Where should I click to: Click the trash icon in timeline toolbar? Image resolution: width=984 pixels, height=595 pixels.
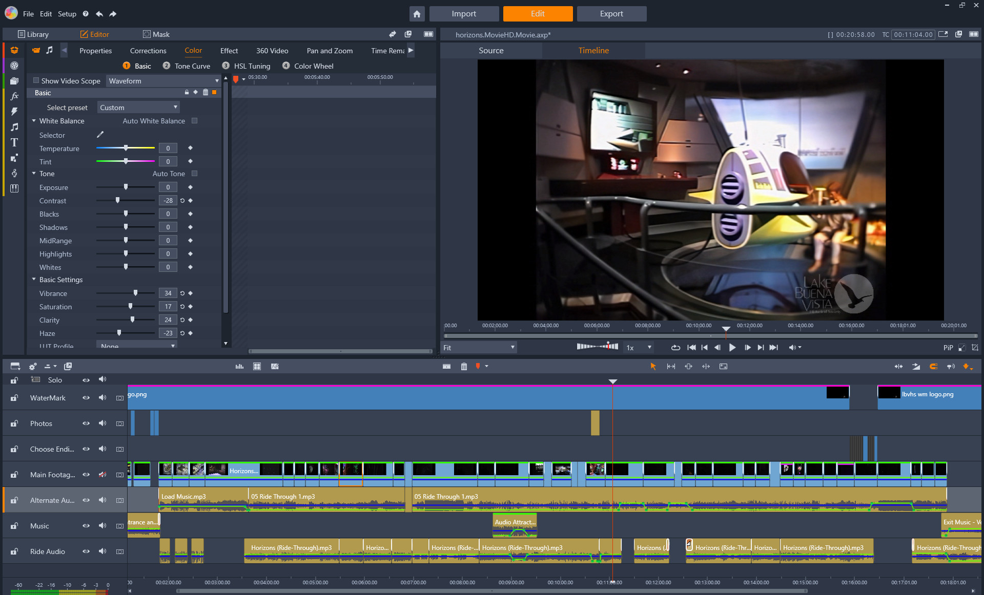464,366
